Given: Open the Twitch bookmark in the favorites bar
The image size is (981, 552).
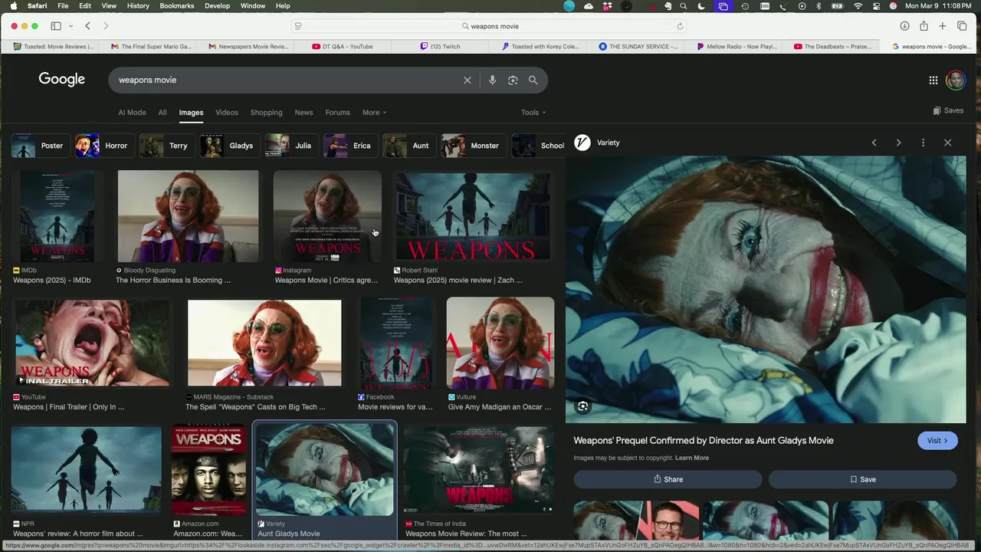Looking at the screenshot, I should coord(440,47).
